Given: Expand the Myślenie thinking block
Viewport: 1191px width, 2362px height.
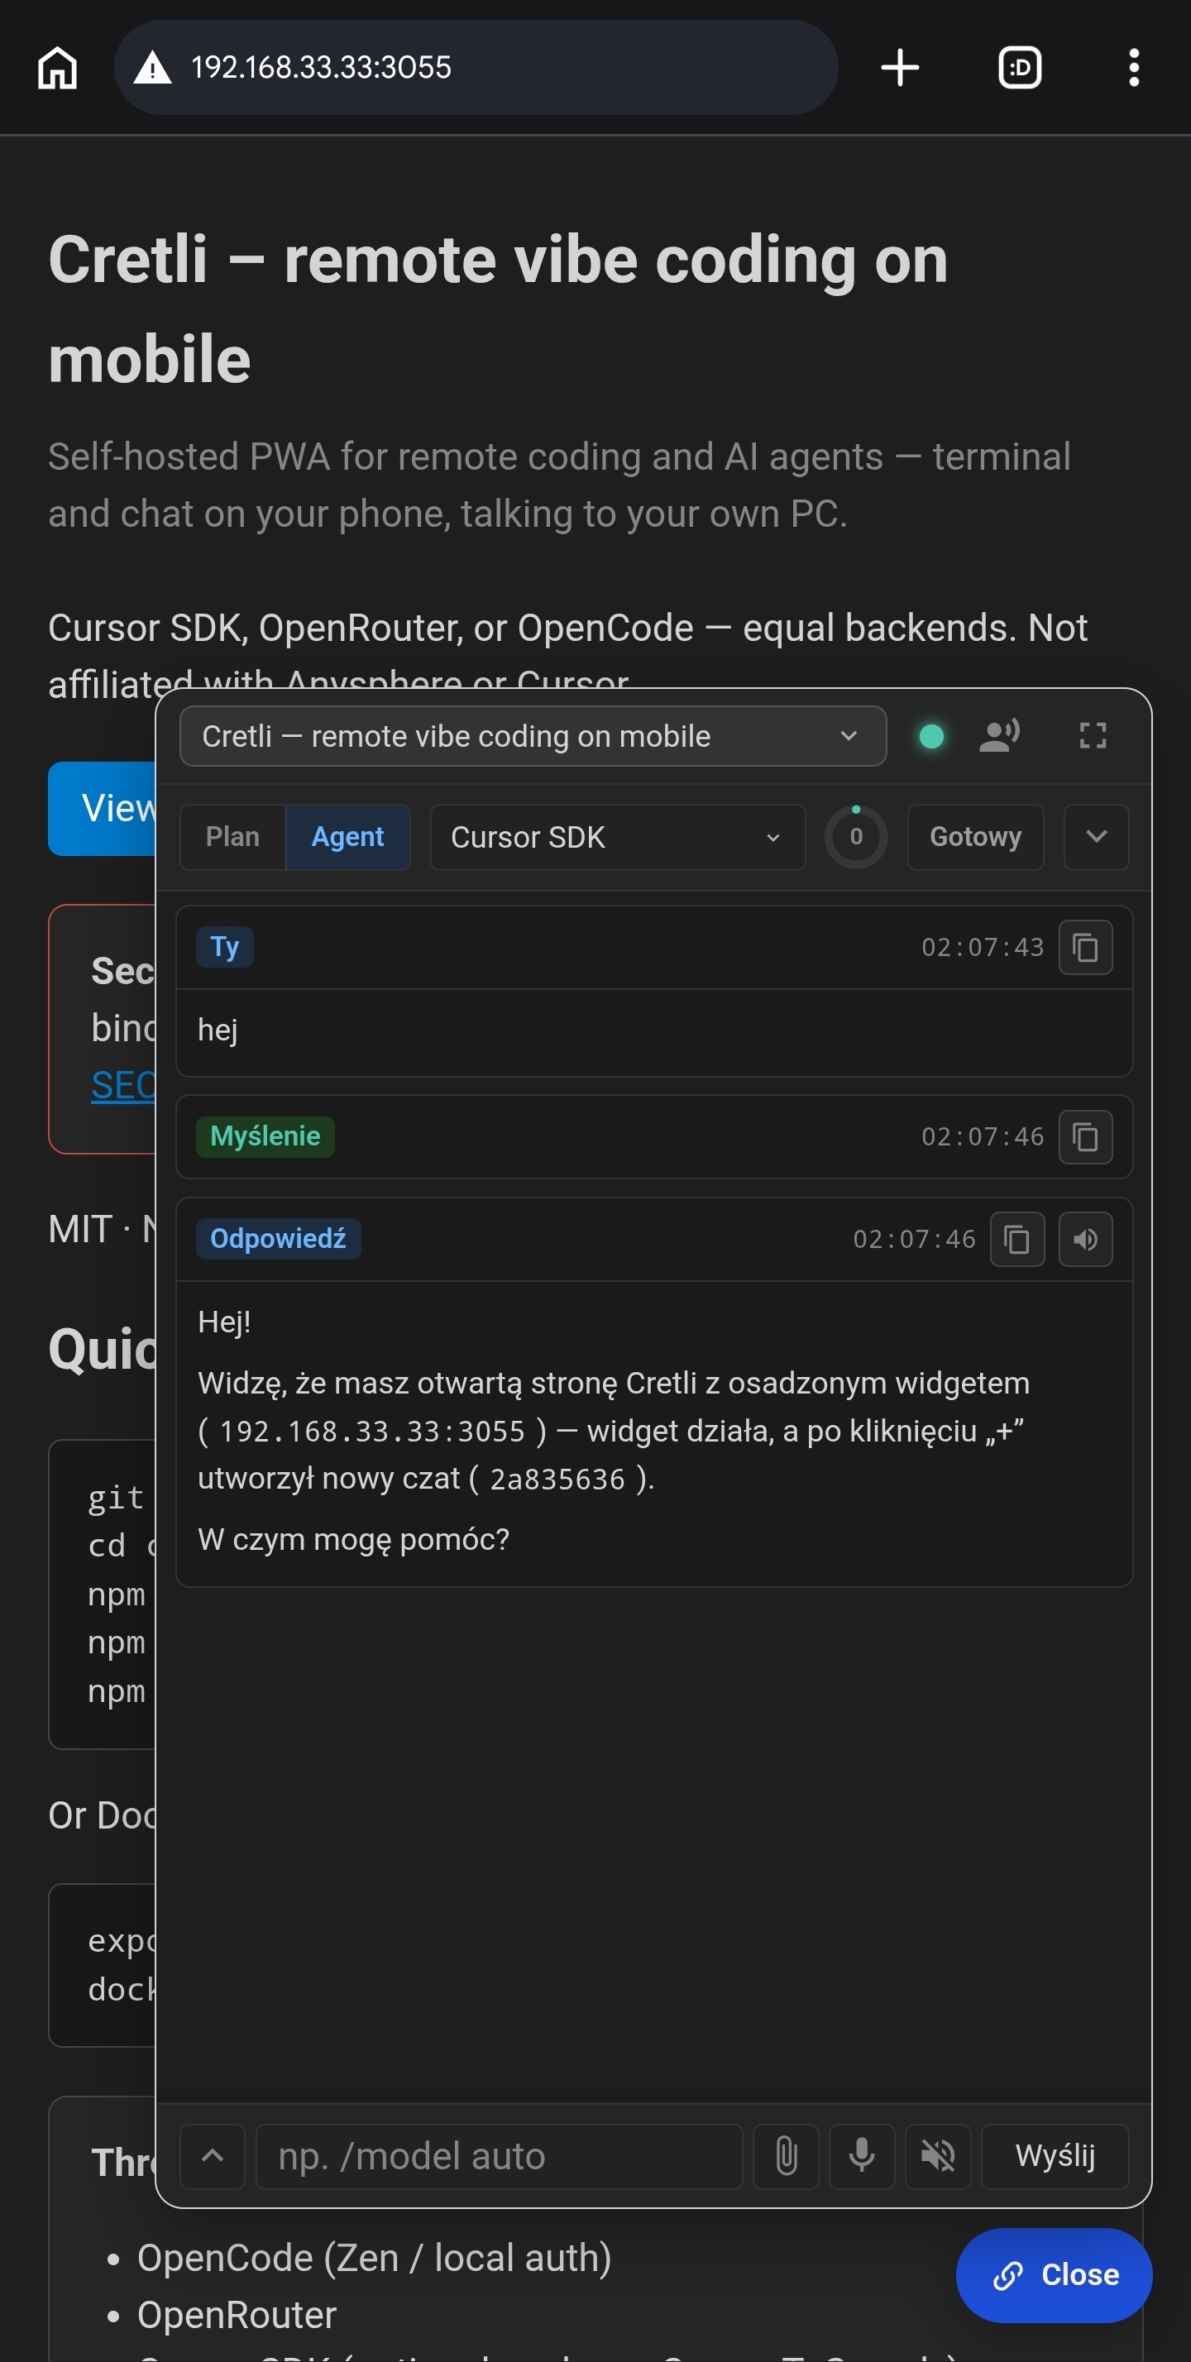Looking at the screenshot, I should [653, 1137].
